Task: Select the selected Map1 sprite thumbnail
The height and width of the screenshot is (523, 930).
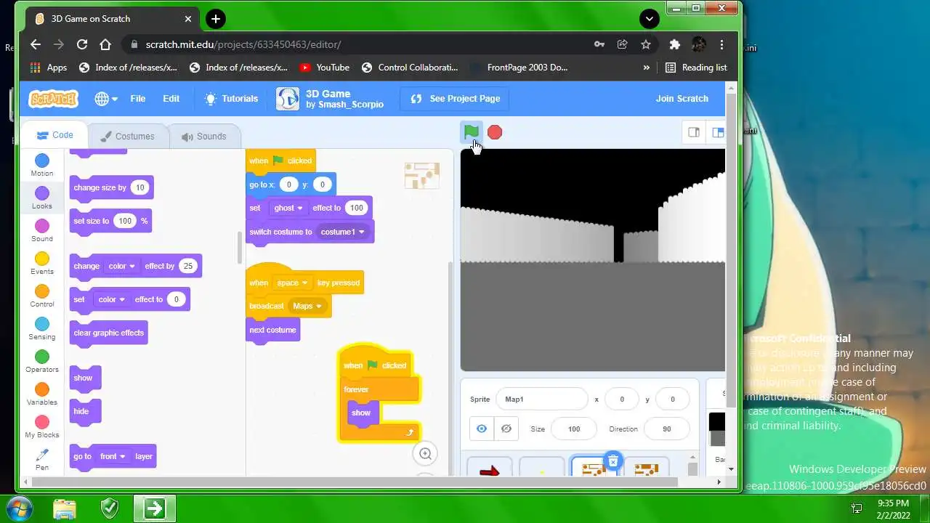Action: pos(594,467)
